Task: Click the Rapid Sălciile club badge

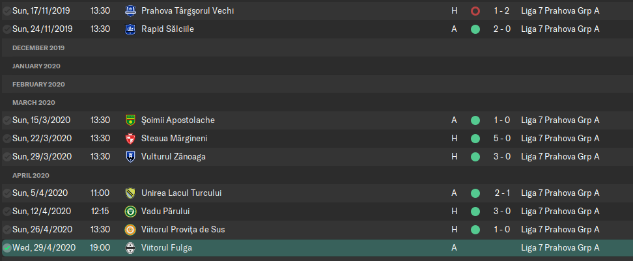Action: pos(130,29)
